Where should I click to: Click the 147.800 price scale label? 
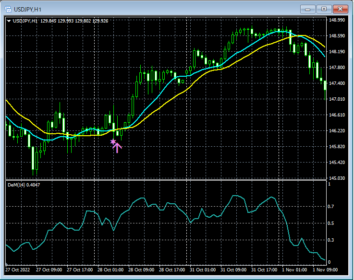click(x=337, y=68)
